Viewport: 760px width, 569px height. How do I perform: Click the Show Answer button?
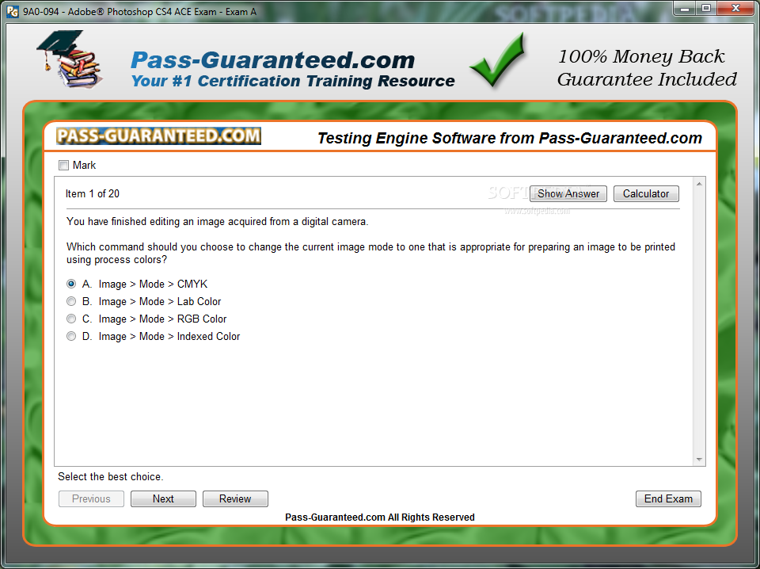[x=568, y=193]
